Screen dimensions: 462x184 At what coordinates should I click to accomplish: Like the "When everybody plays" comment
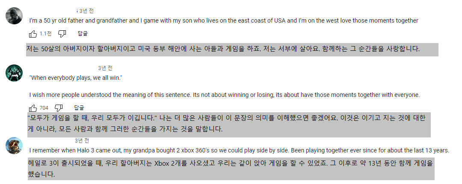click(33, 108)
